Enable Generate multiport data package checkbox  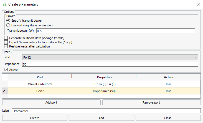[6, 38]
